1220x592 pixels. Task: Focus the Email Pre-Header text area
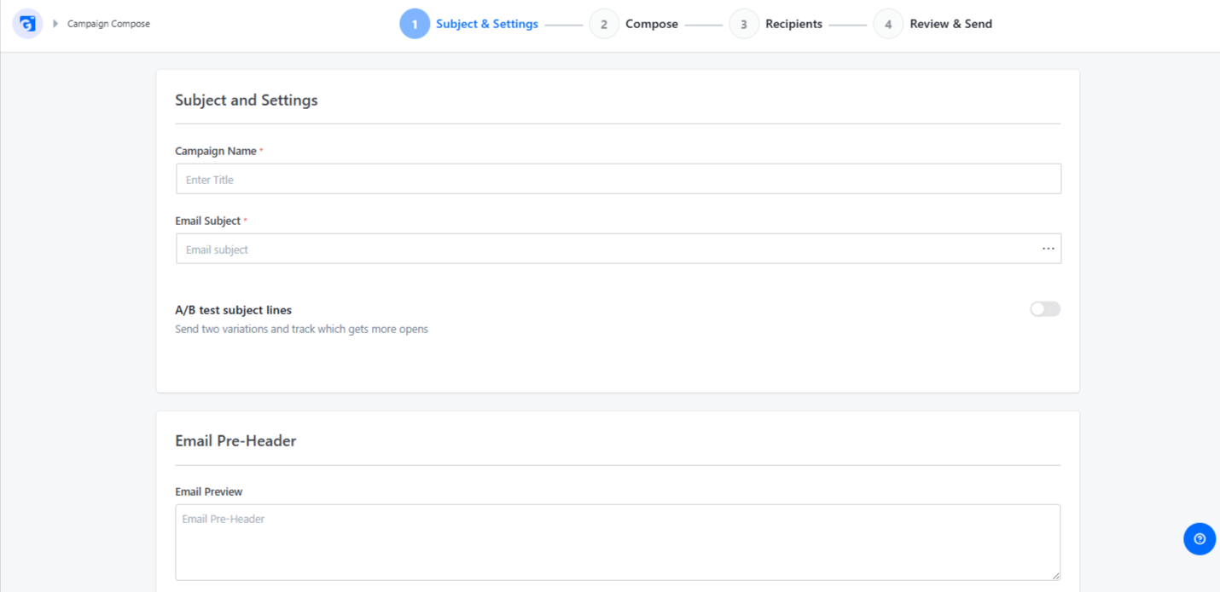tap(618, 543)
